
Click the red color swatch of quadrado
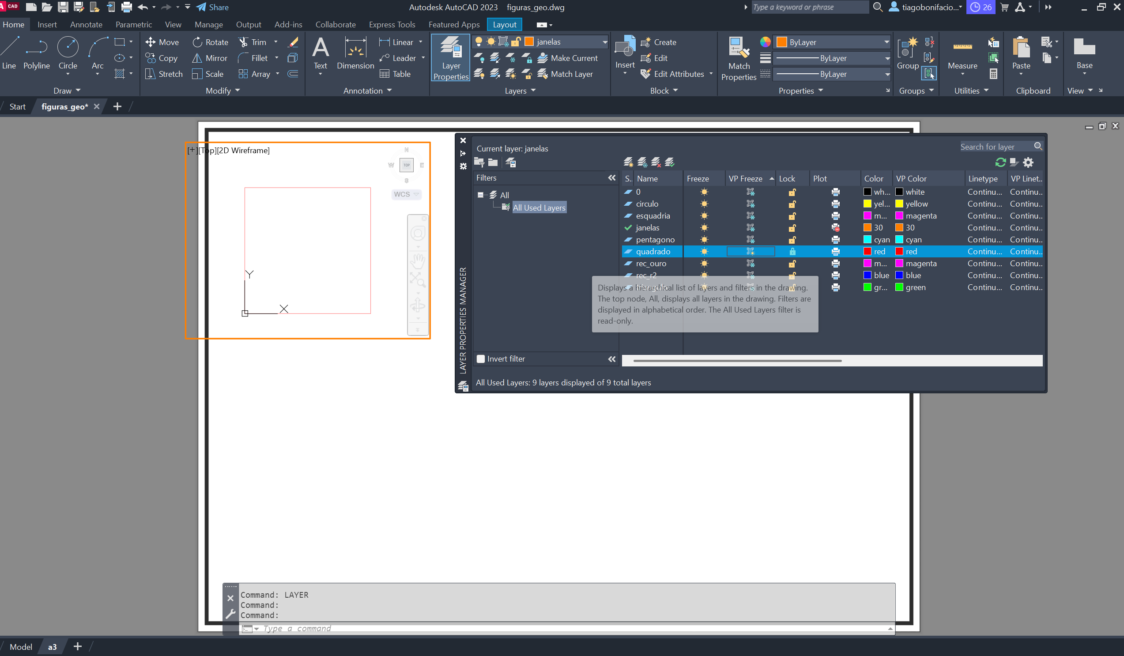867,252
